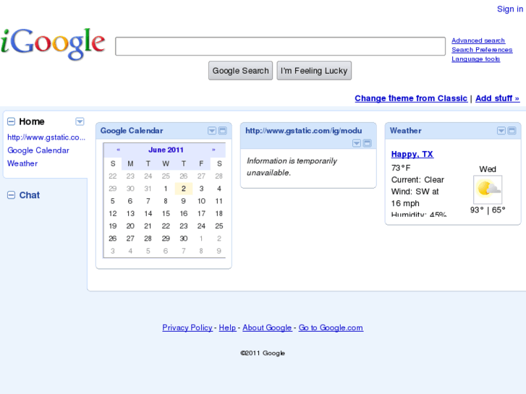Select June 30 in calendar
Screen dimensions: 526x394
[x=184, y=239]
